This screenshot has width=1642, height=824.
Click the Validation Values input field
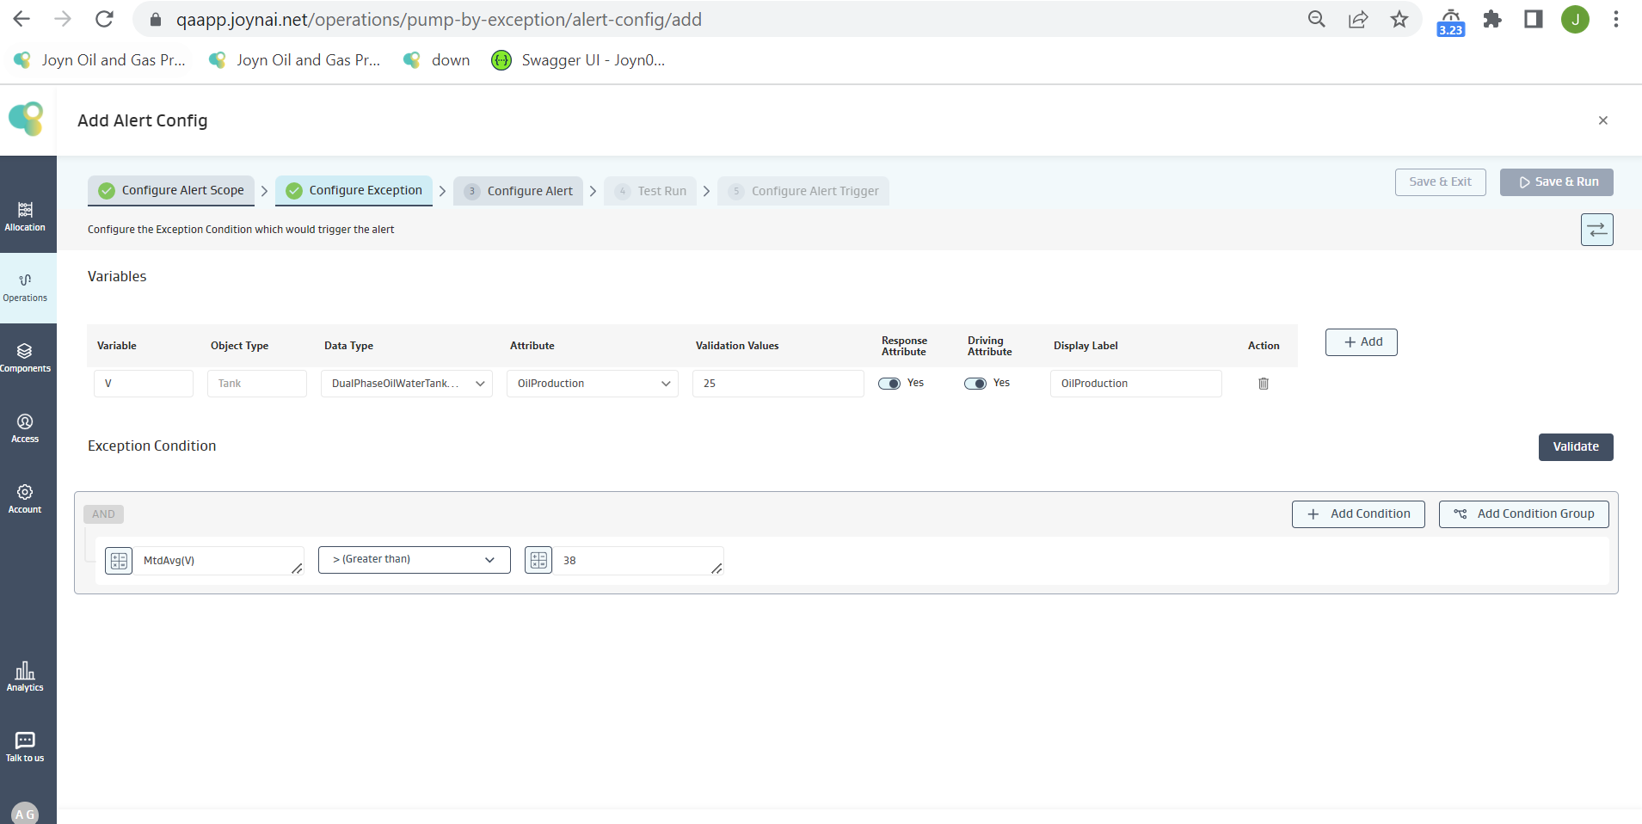[778, 384]
